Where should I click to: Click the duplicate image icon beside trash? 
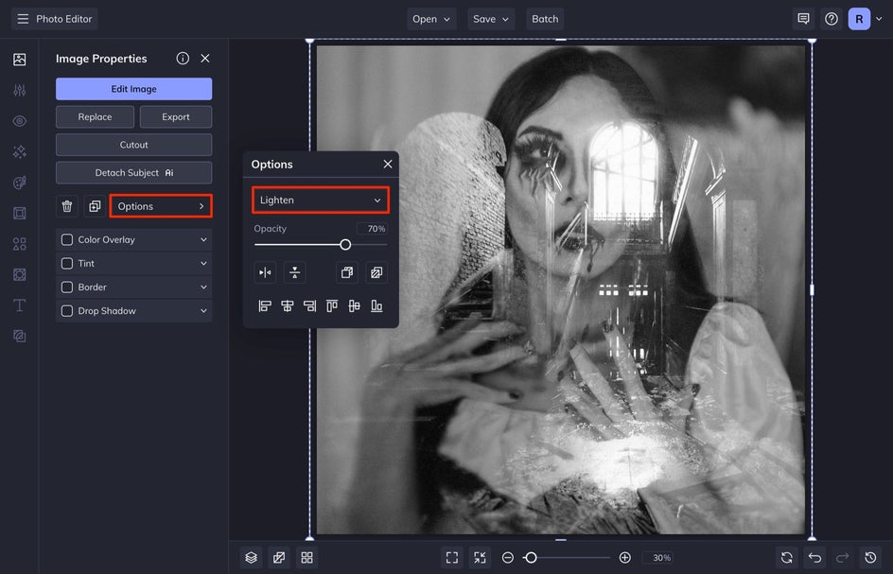coord(95,206)
